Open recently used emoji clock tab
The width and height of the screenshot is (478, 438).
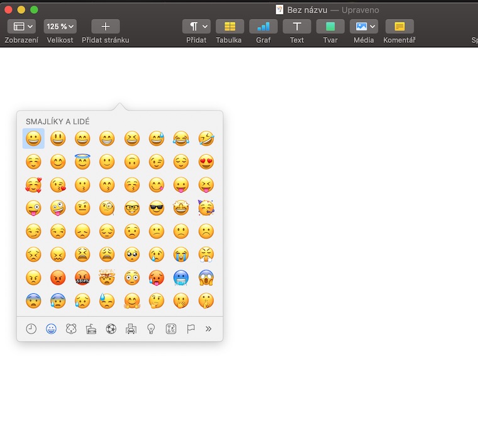pos(31,328)
